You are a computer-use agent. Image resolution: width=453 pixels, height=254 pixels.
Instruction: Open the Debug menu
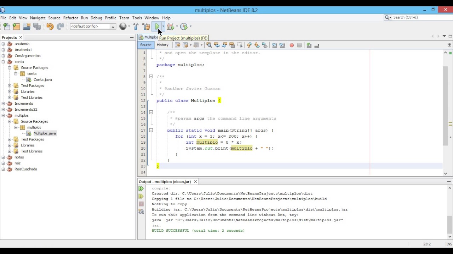pyautogui.click(x=96, y=18)
